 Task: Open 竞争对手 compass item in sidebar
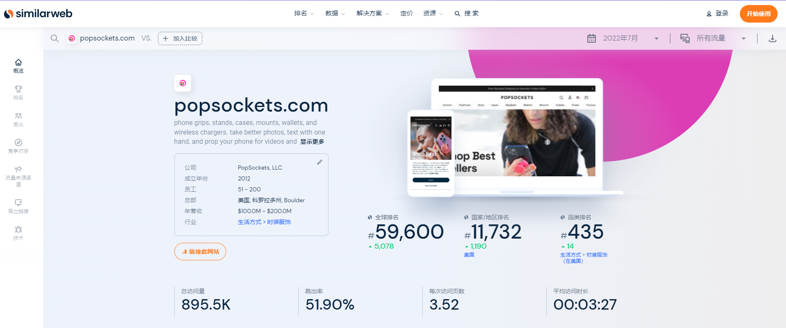[x=18, y=146]
